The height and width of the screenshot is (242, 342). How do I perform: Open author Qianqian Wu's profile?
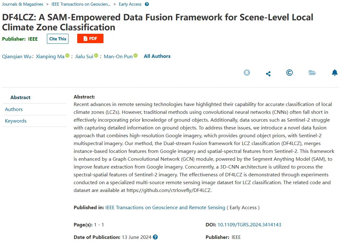point(17,57)
